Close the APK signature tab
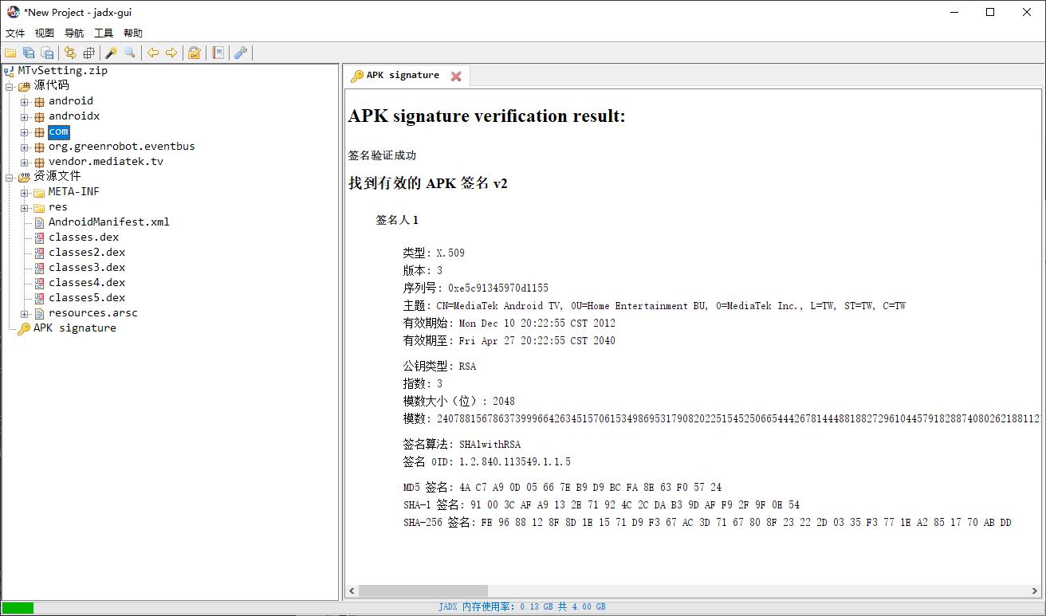This screenshot has width=1046, height=616. (456, 77)
